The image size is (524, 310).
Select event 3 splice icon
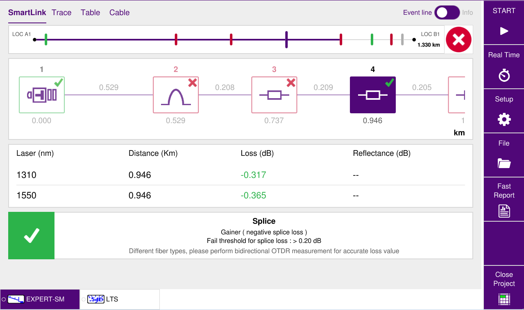(274, 94)
